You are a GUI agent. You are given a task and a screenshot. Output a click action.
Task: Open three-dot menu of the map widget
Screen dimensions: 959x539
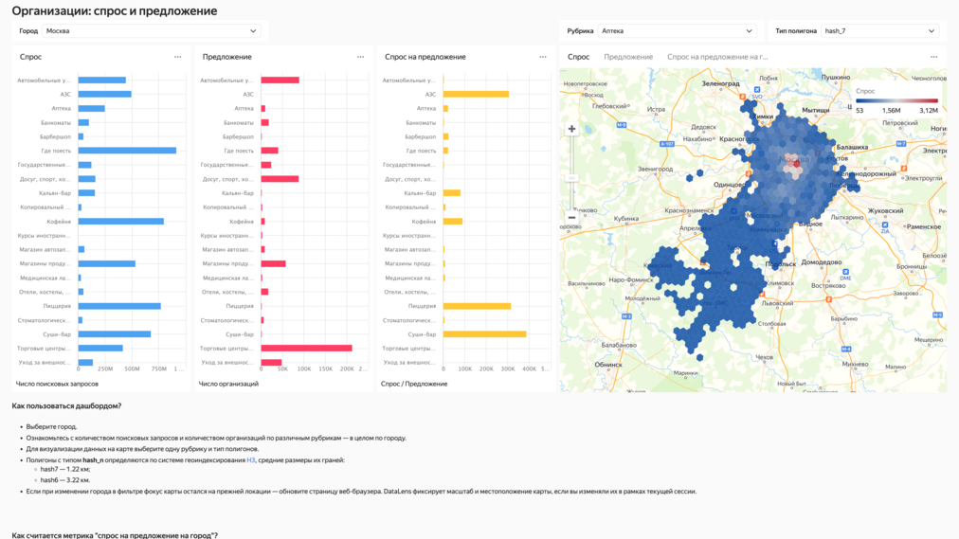coord(933,57)
